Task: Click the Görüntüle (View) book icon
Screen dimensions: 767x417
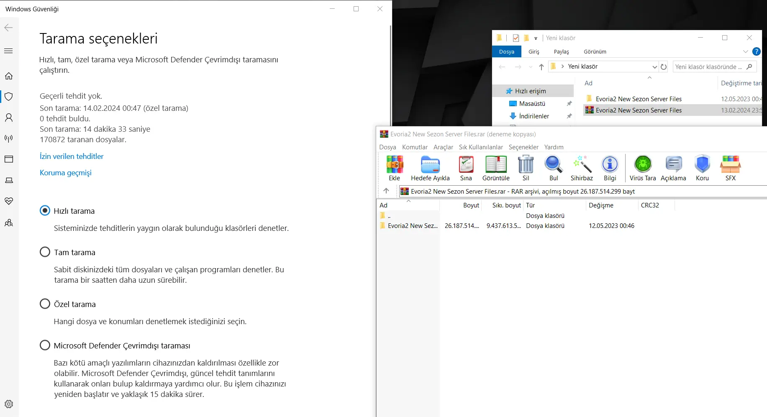Action: 496,164
